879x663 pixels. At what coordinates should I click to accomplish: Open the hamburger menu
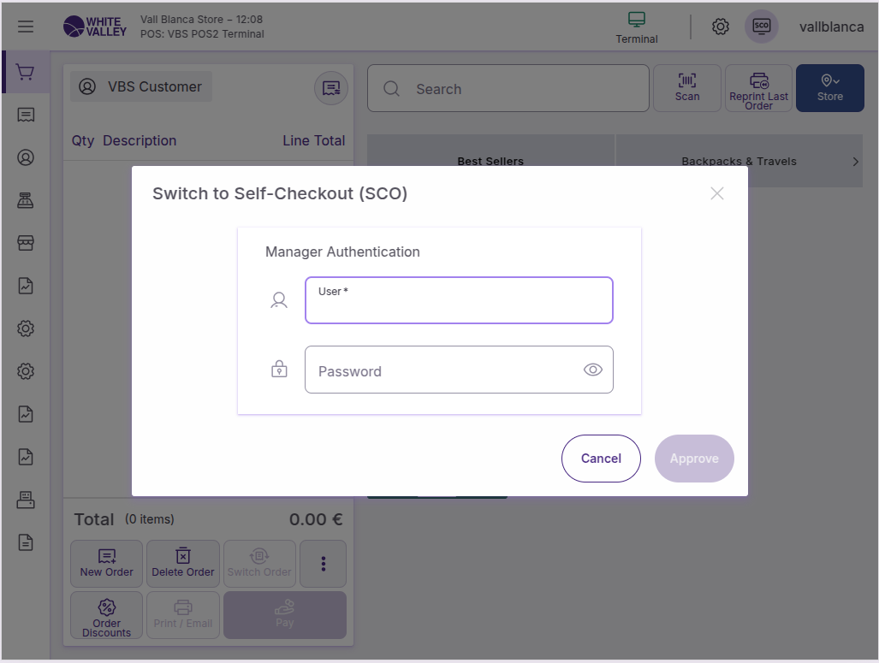click(x=26, y=27)
